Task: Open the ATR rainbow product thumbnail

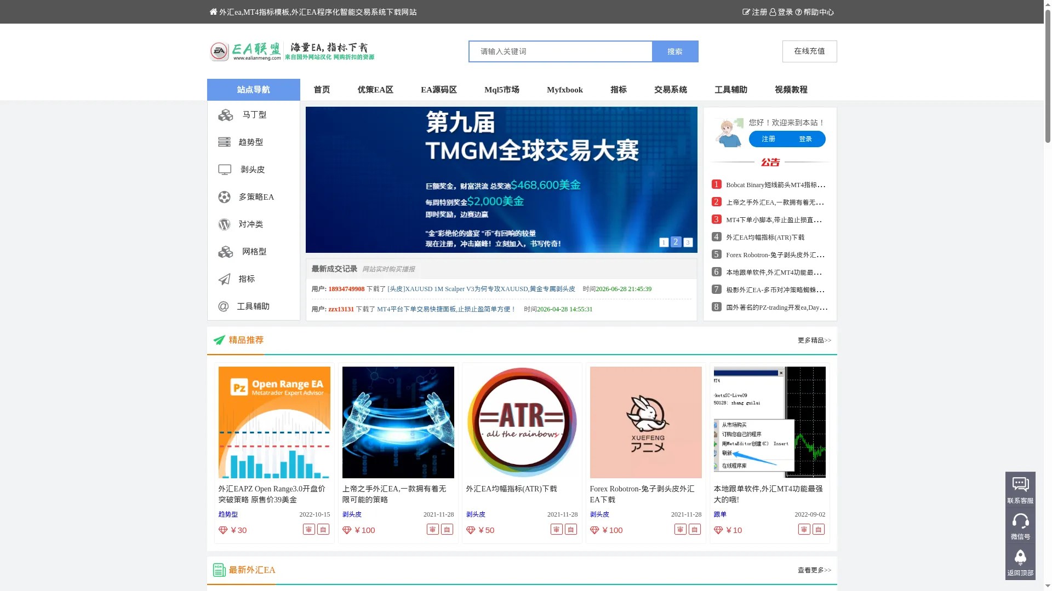Action: pyautogui.click(x=522, y=422)
